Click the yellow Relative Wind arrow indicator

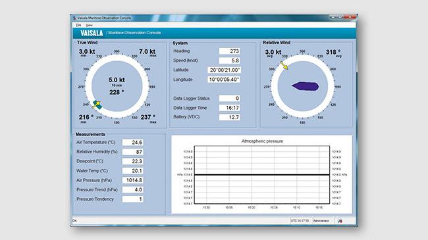pyautogui.click(x=284, y=65)
